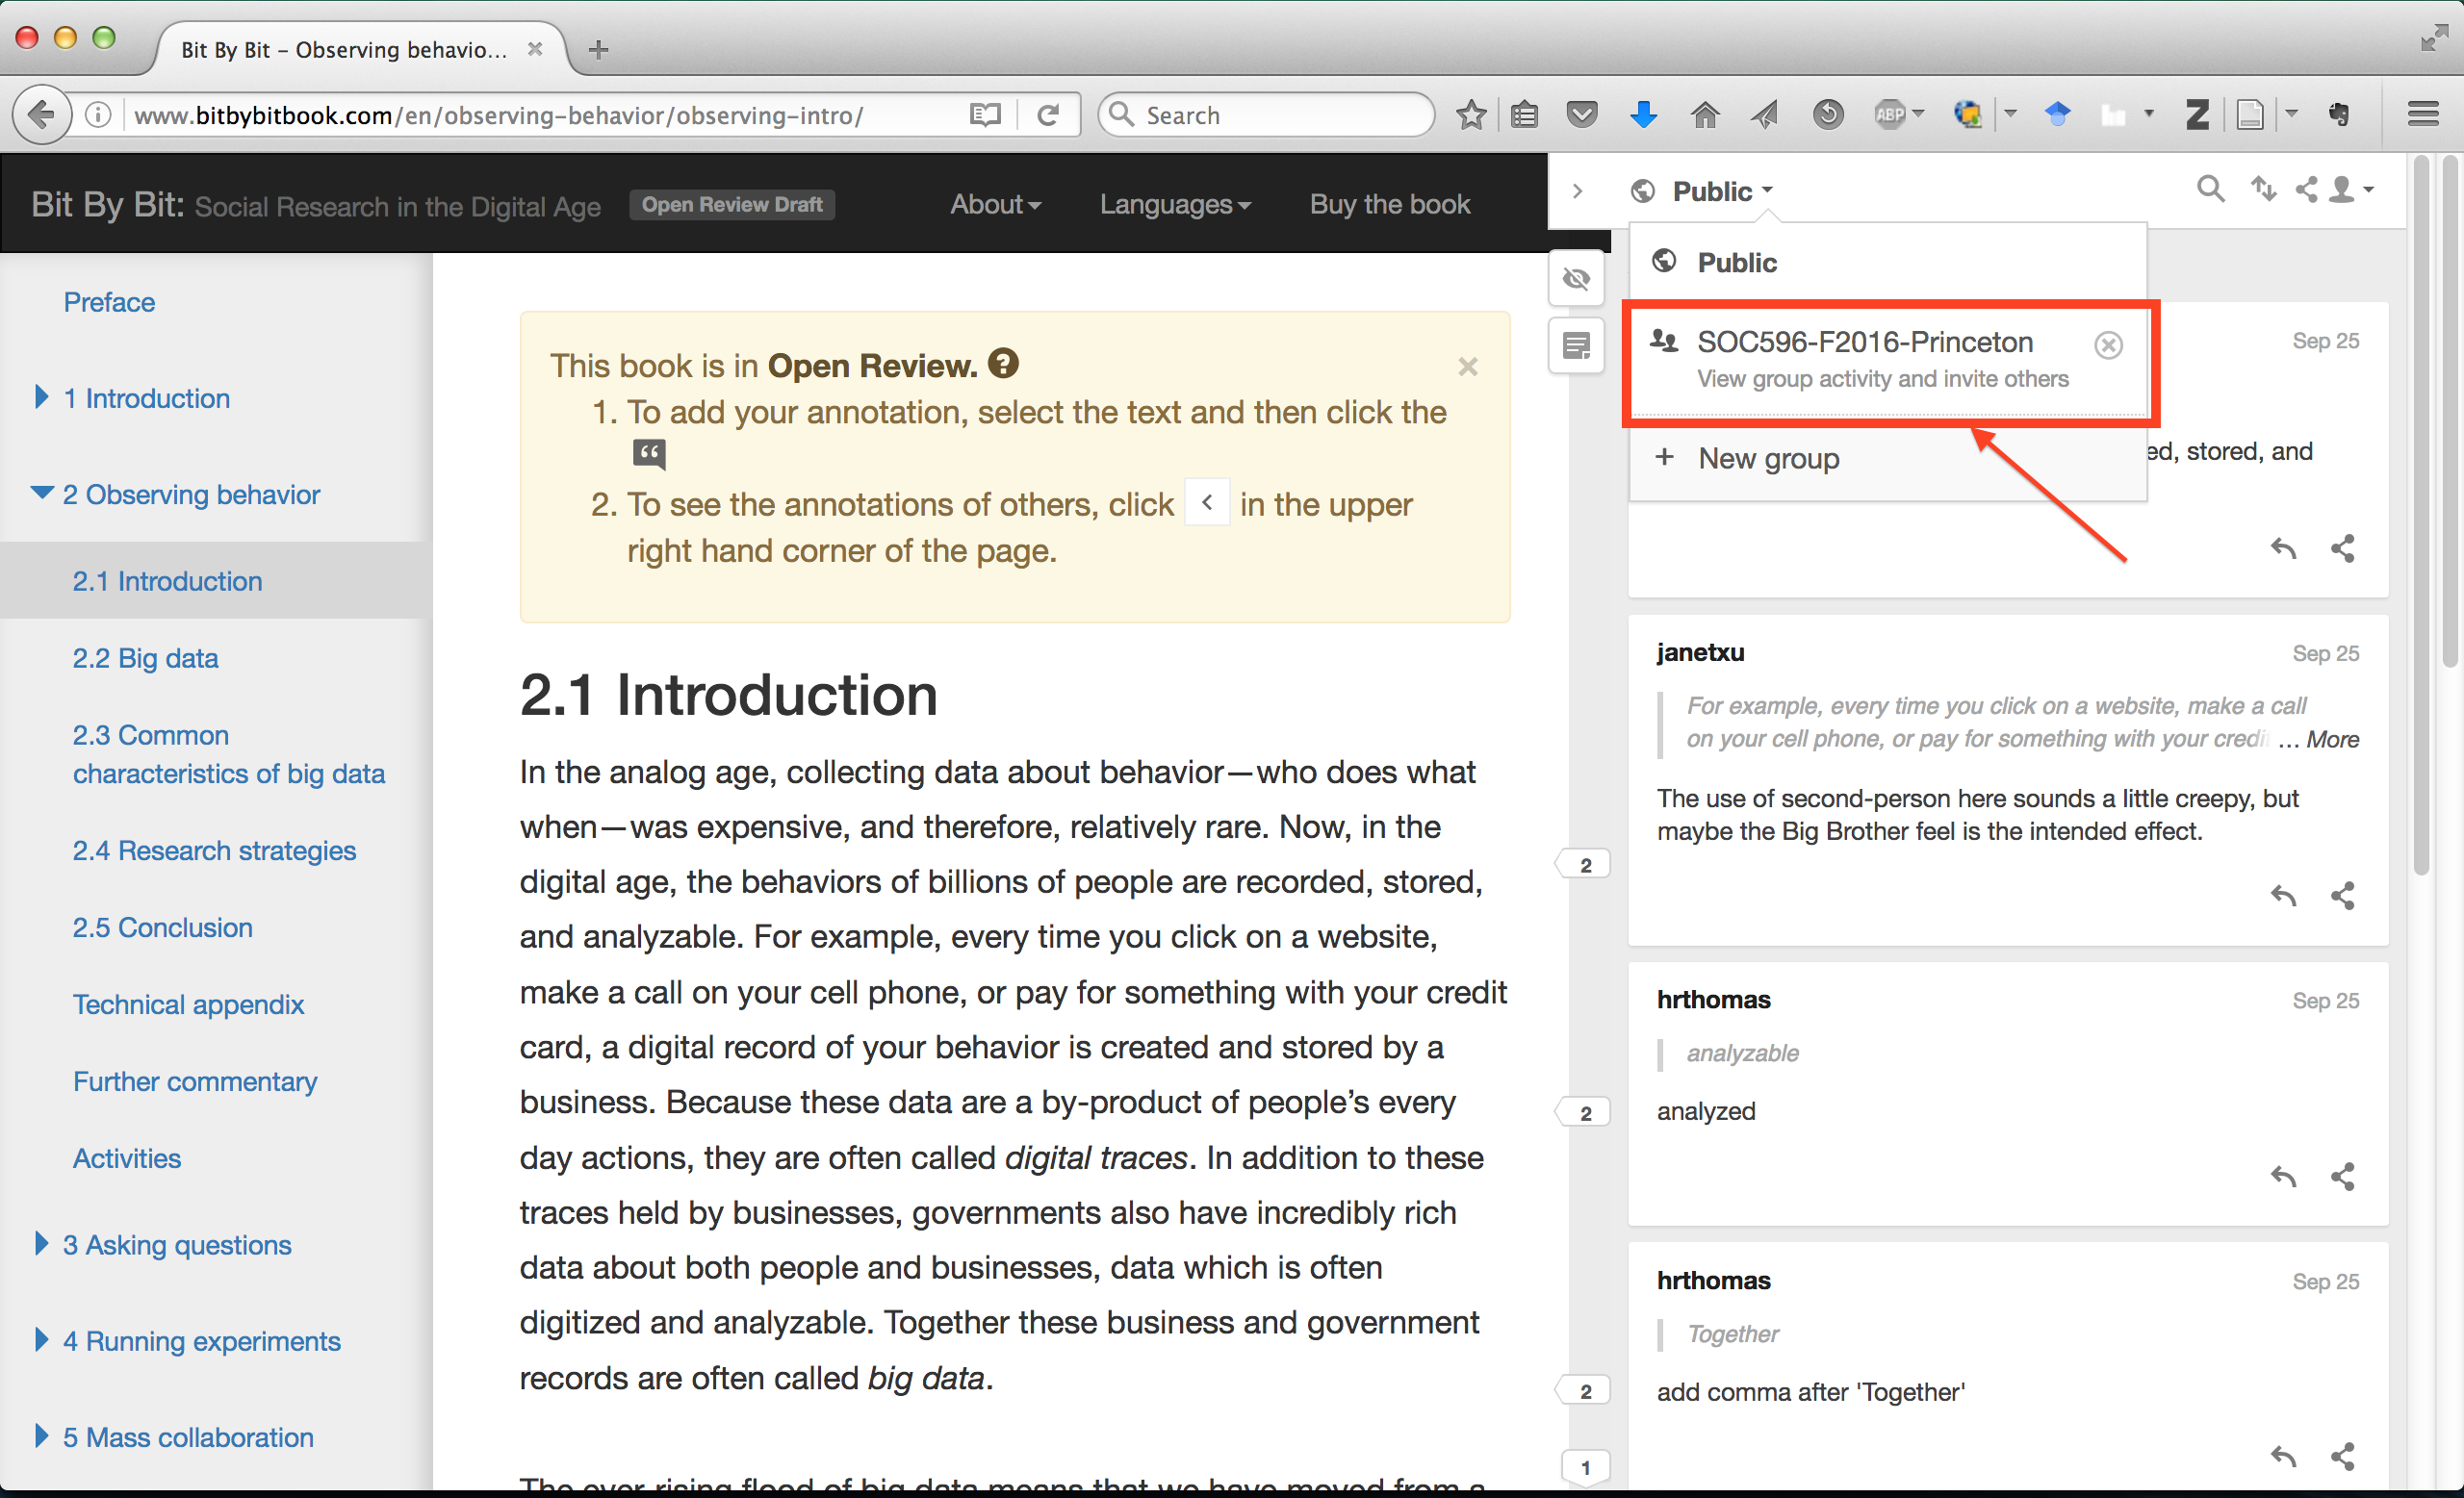This screenshot has width=2464, height=1498.
Task: Choose New group menu entry
Action: pos(1767,459)
